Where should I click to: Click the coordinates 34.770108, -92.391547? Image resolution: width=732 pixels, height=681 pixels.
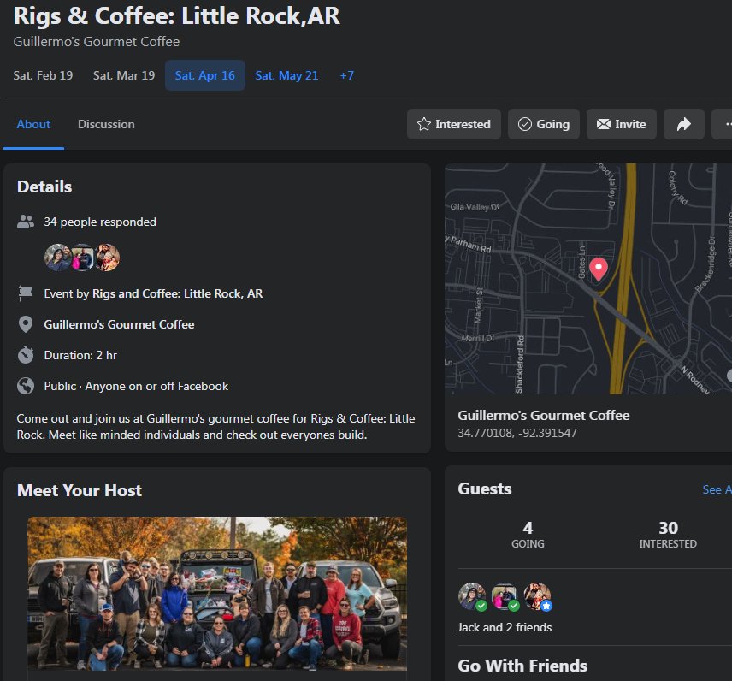(517, 433)
